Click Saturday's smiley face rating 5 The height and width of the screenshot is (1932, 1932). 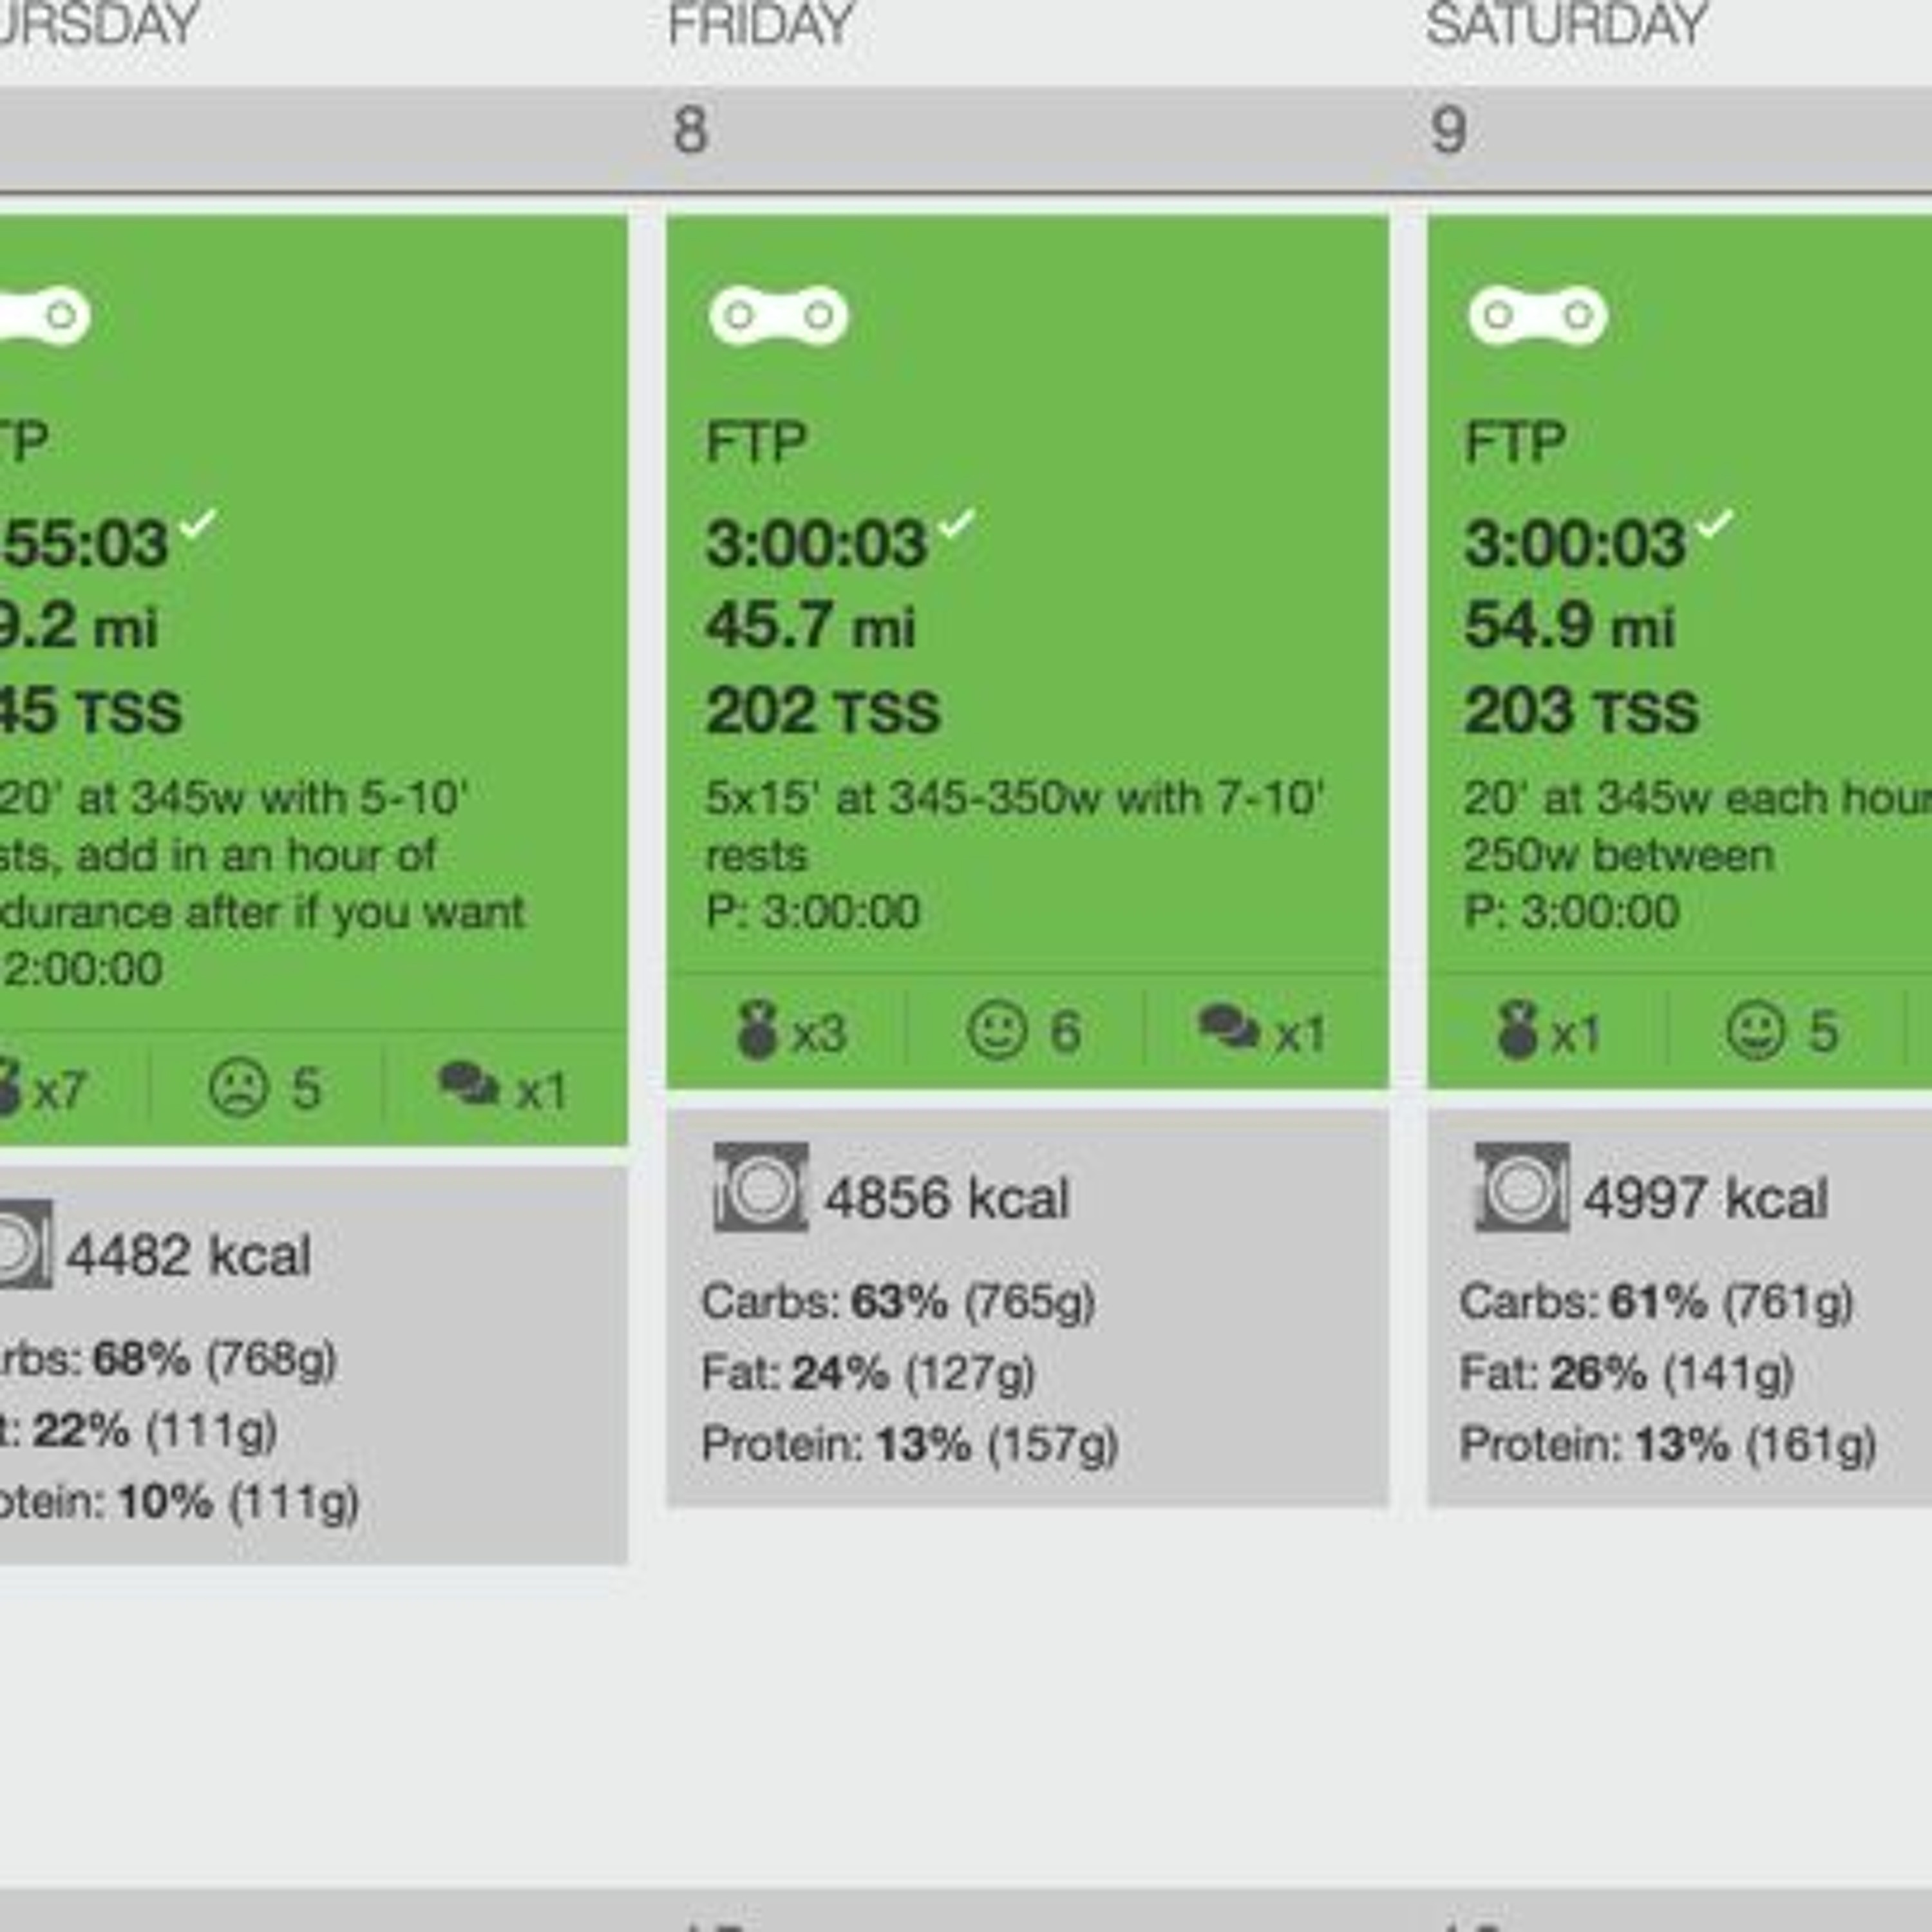click(x=1783, y=1031)
